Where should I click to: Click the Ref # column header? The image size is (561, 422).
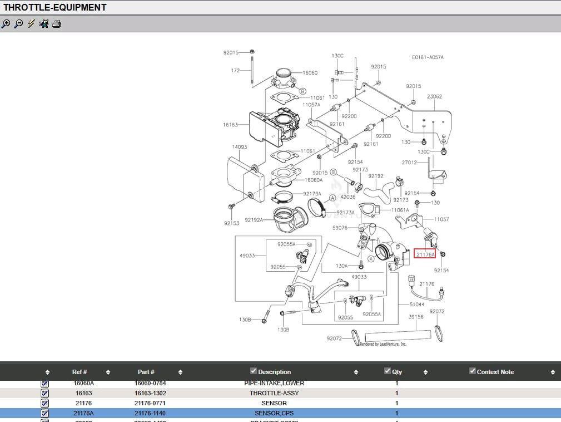point(80,372)
